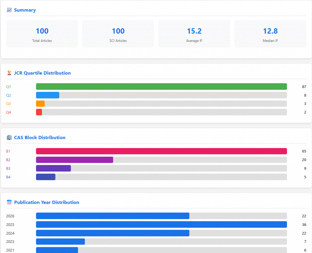Click the Q1 label
Viewport: 312px width, 253px height.
coord(8,87)
